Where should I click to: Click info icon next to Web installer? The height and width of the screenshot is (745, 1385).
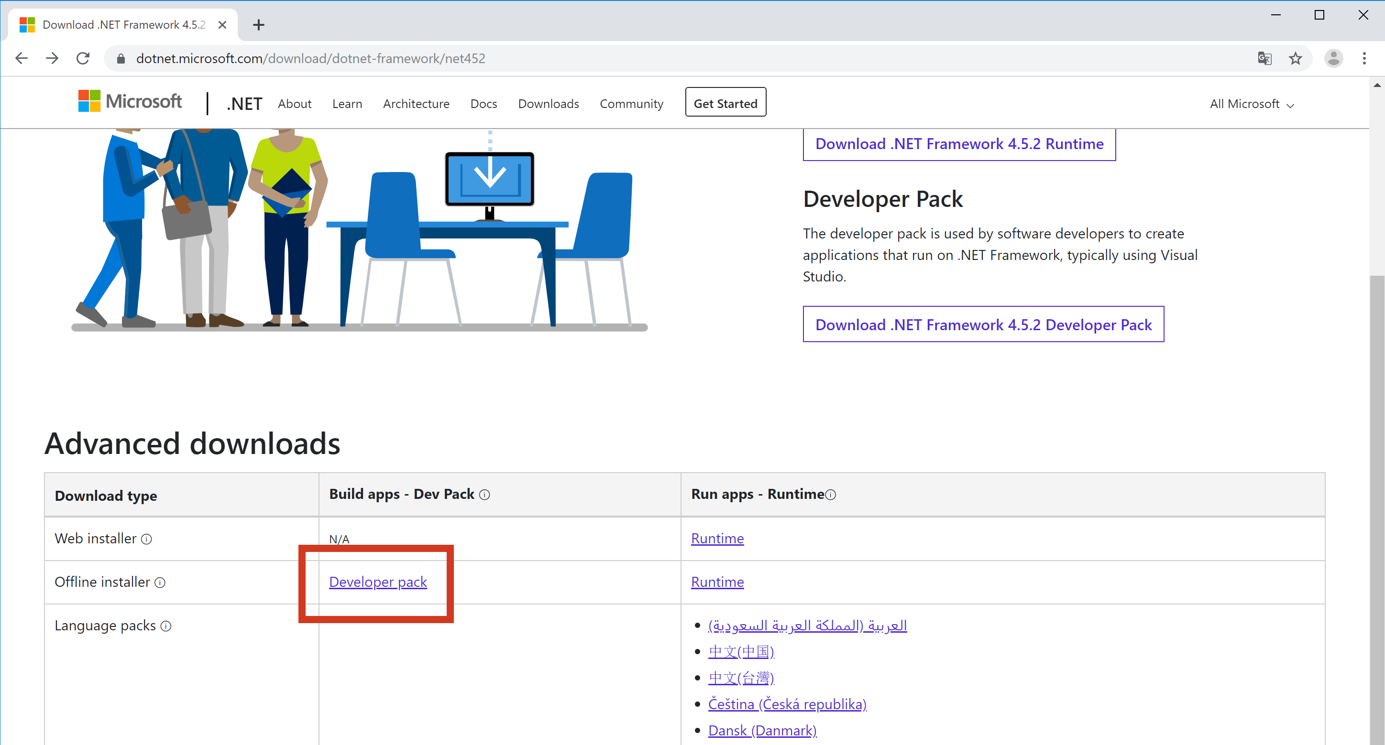(x=146, y=540)
